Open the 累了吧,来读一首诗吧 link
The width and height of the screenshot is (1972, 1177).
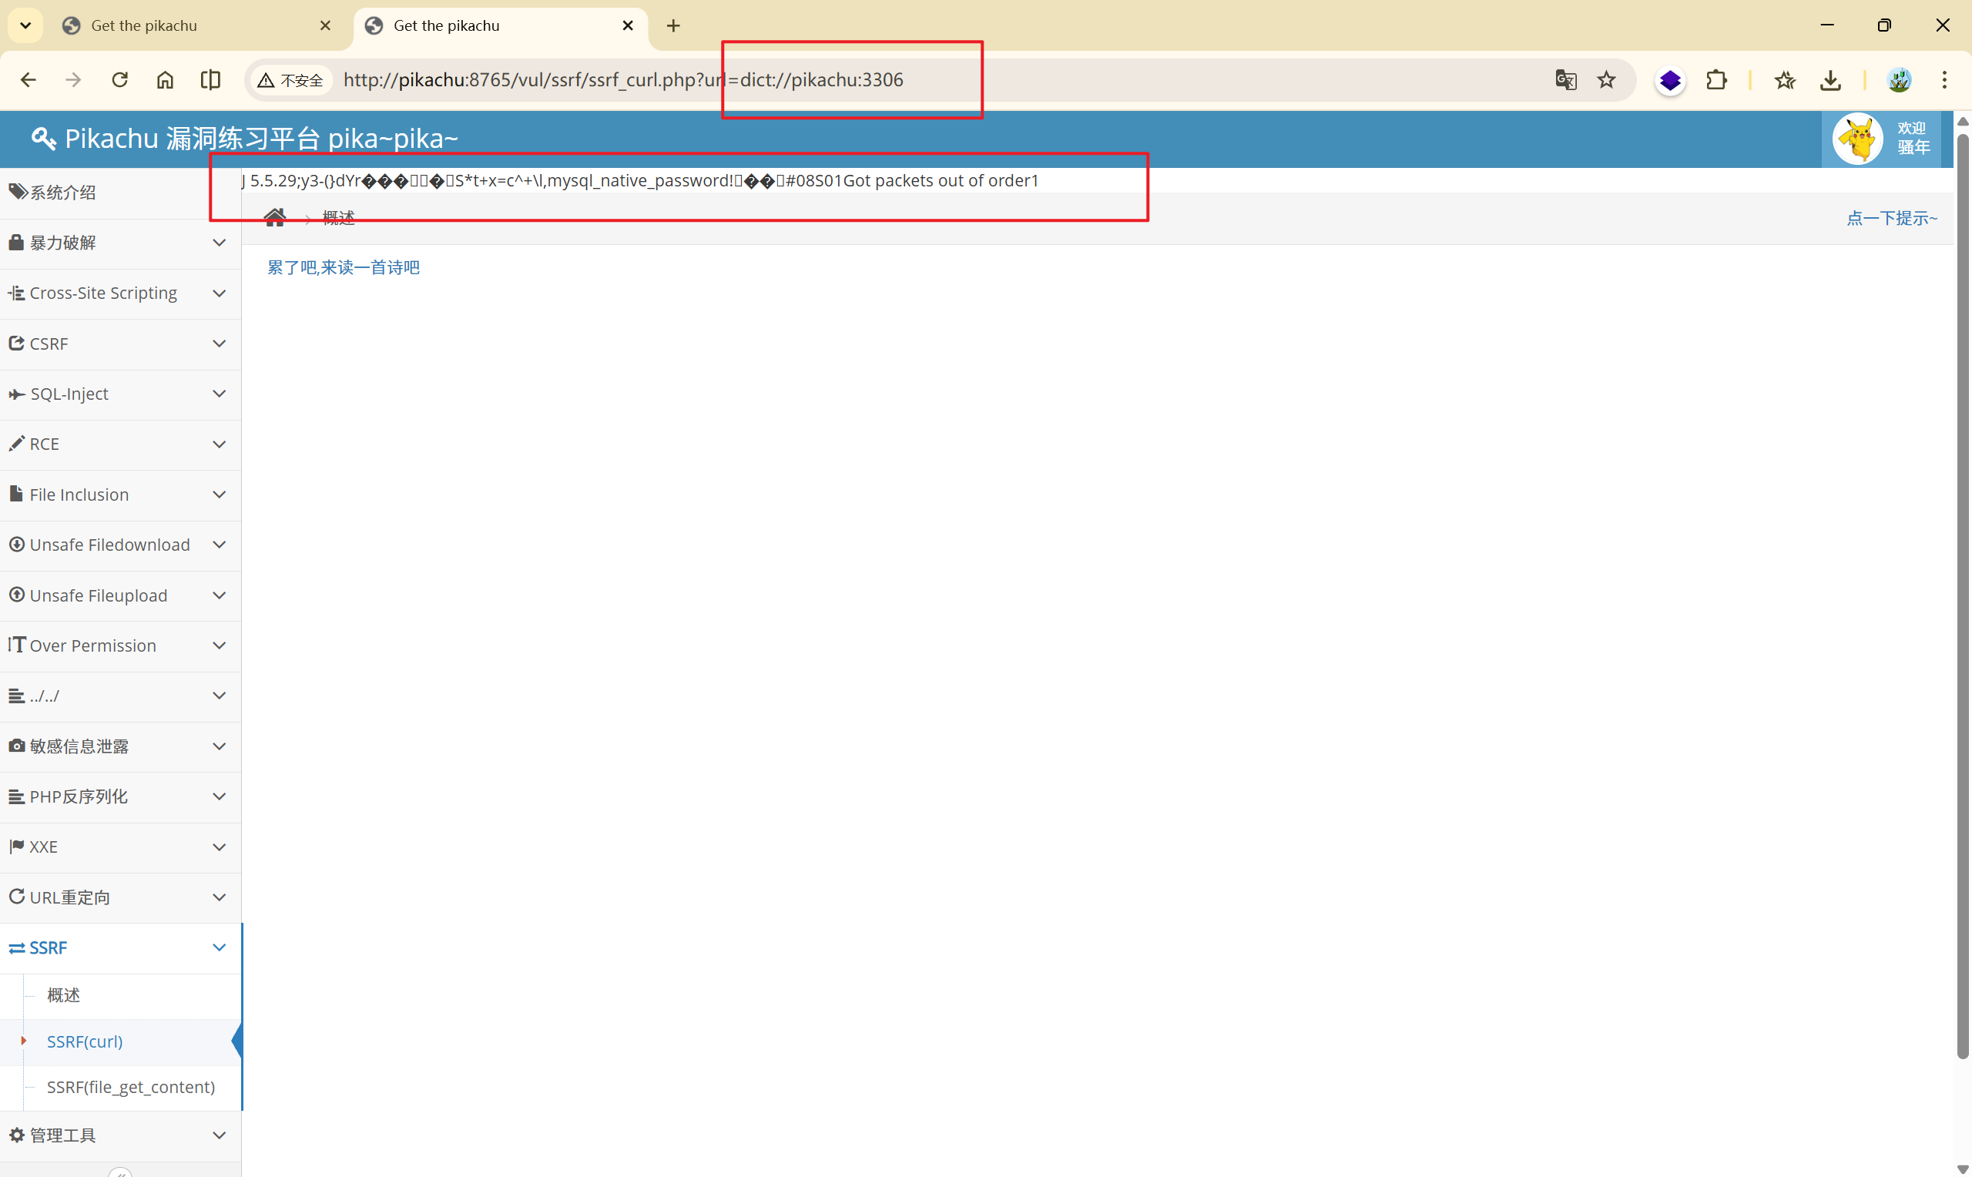[x=344, y=267]
